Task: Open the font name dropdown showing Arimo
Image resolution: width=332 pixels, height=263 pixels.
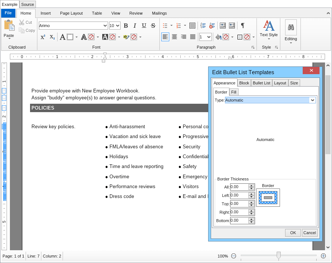Action: [x=105, y=26]
